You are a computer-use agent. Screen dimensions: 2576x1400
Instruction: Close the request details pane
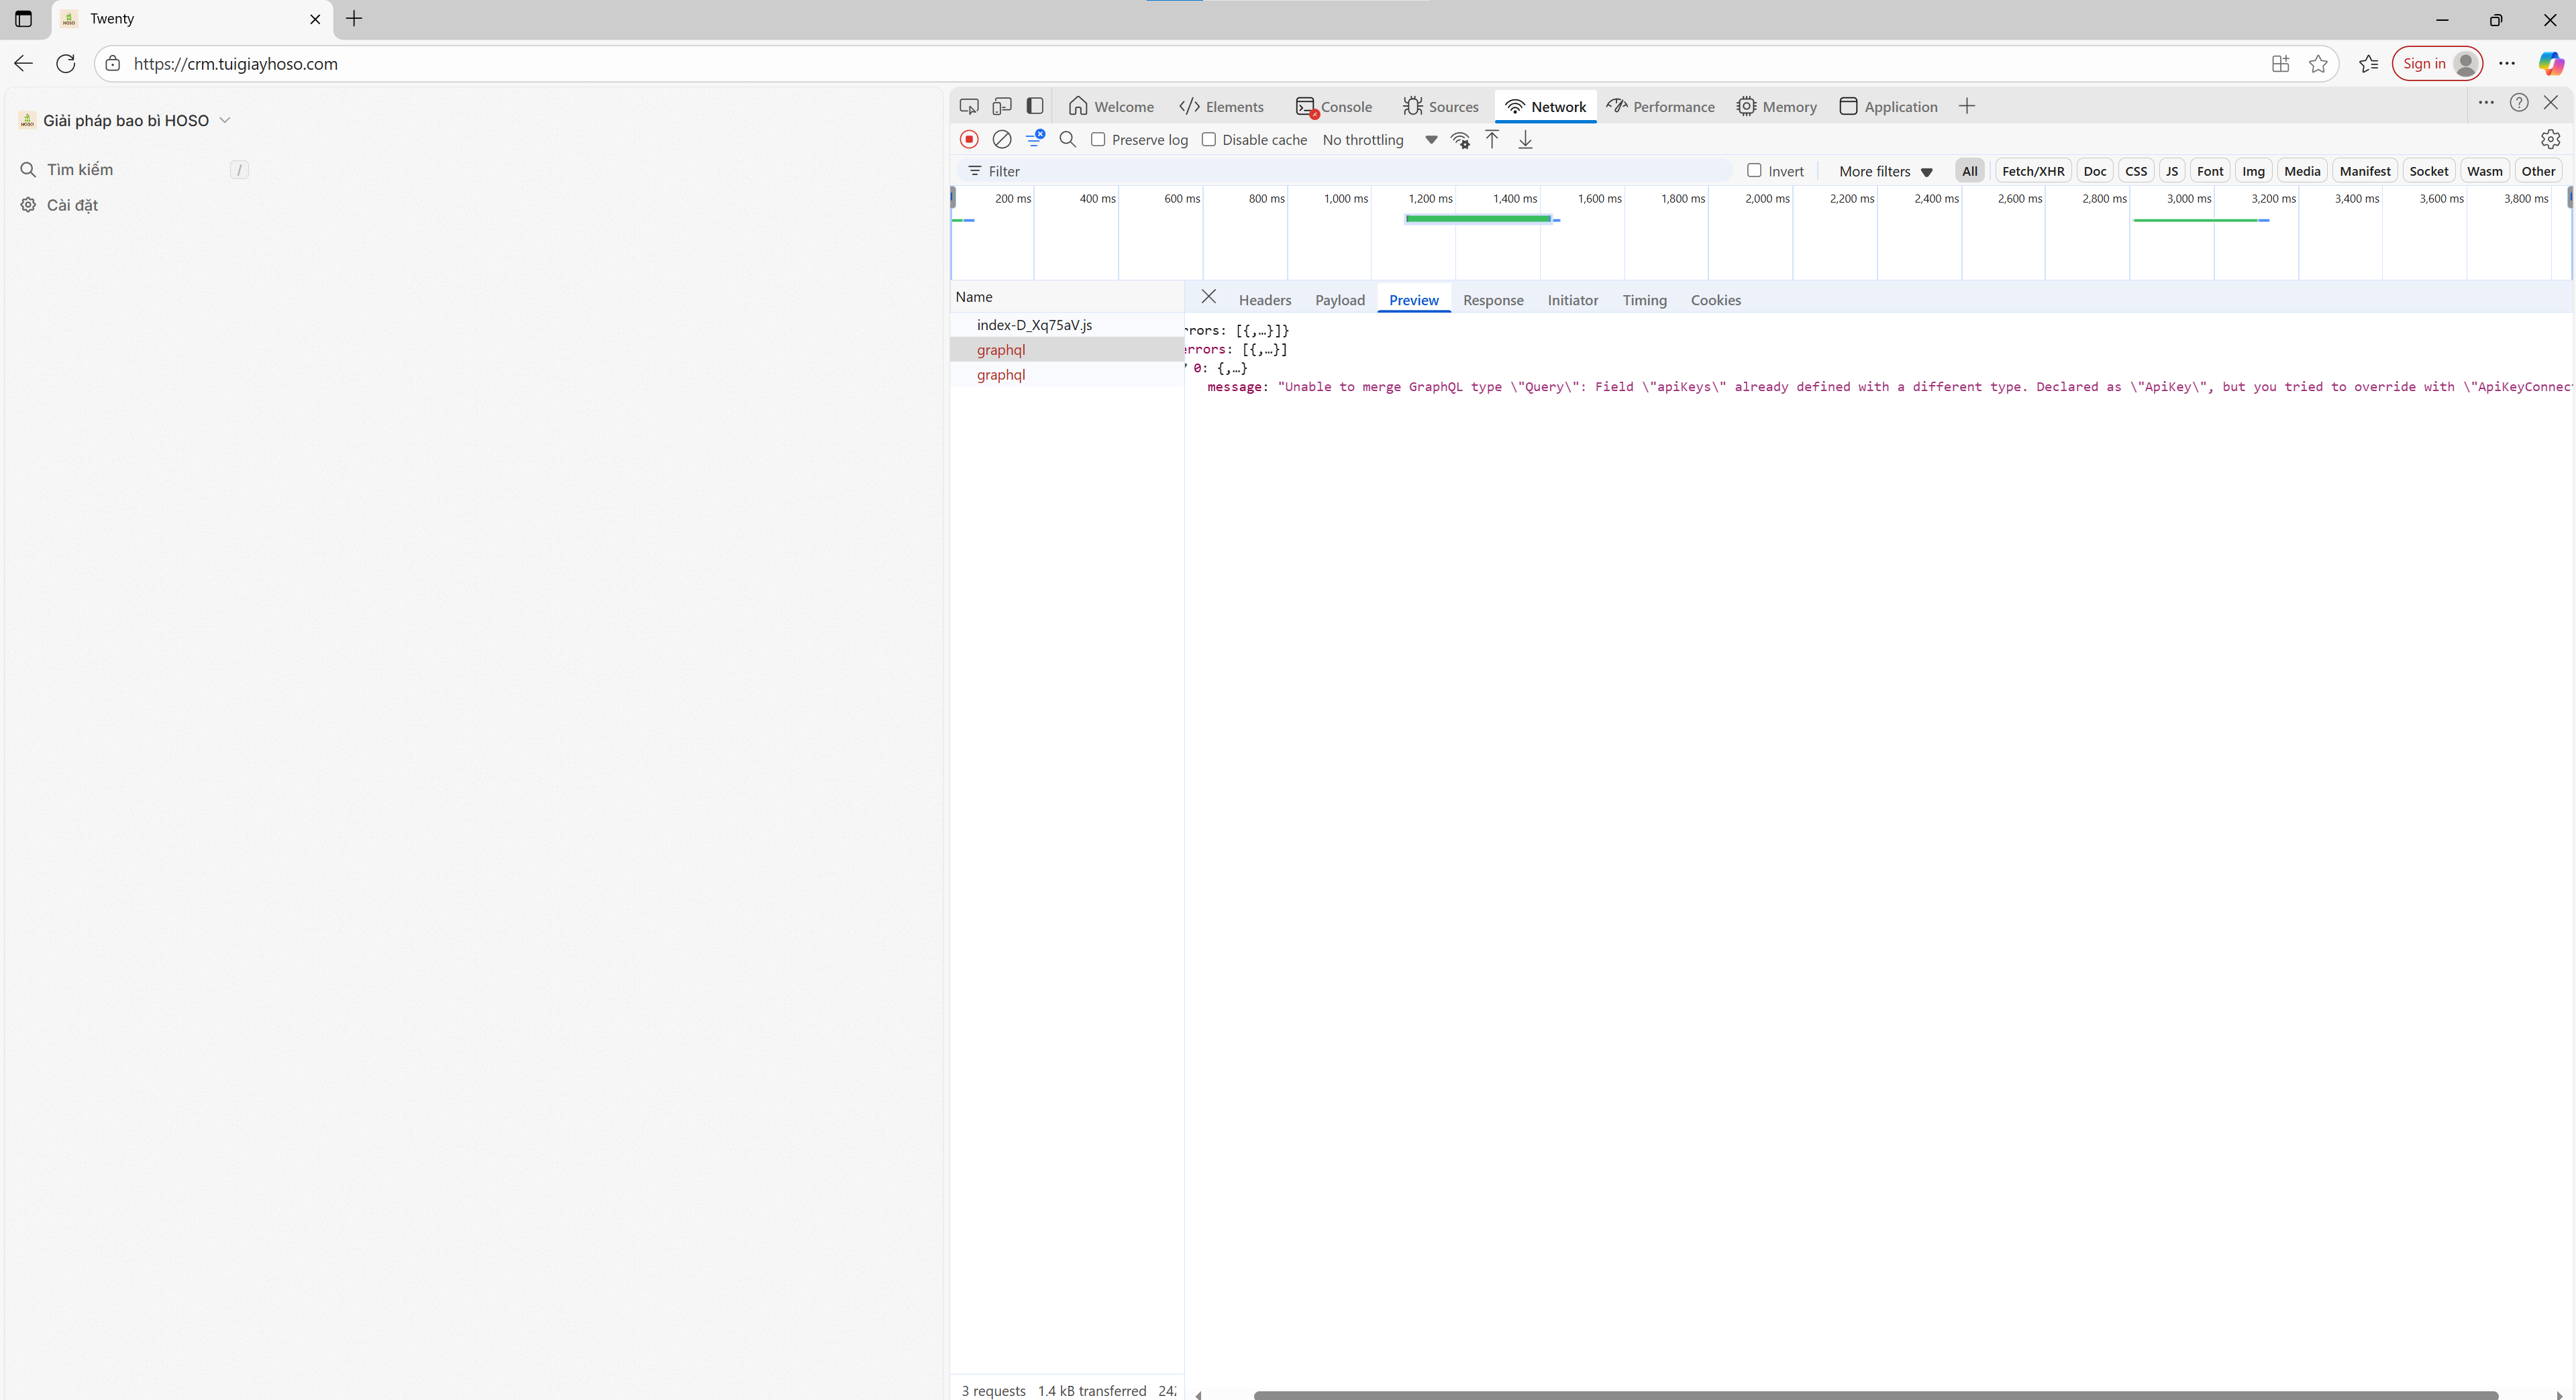1208,297
